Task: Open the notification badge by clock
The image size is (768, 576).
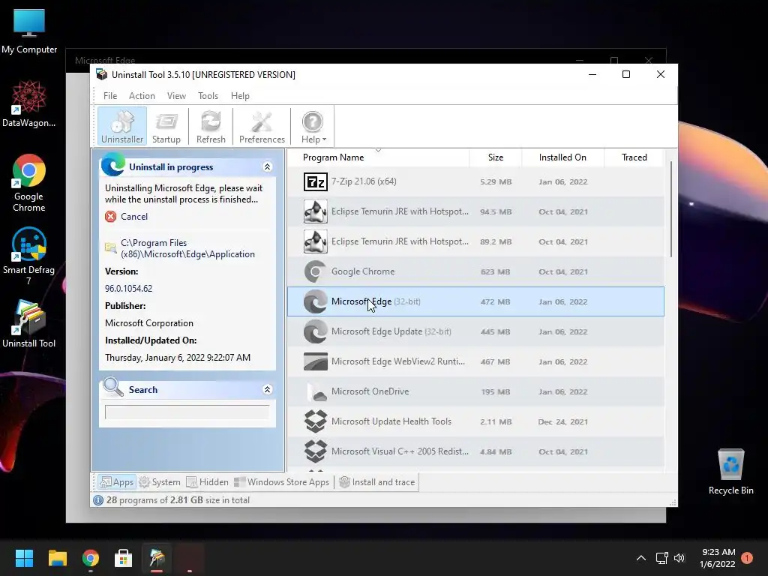Action: (x=747, y=558)
